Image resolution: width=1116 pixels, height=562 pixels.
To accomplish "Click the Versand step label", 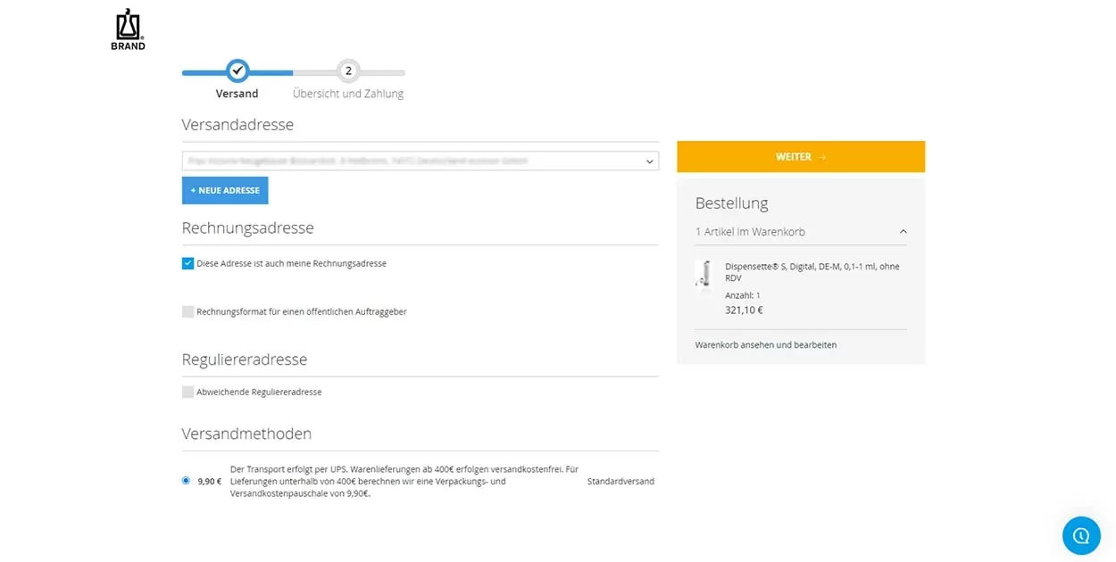I will pos(237,93).
